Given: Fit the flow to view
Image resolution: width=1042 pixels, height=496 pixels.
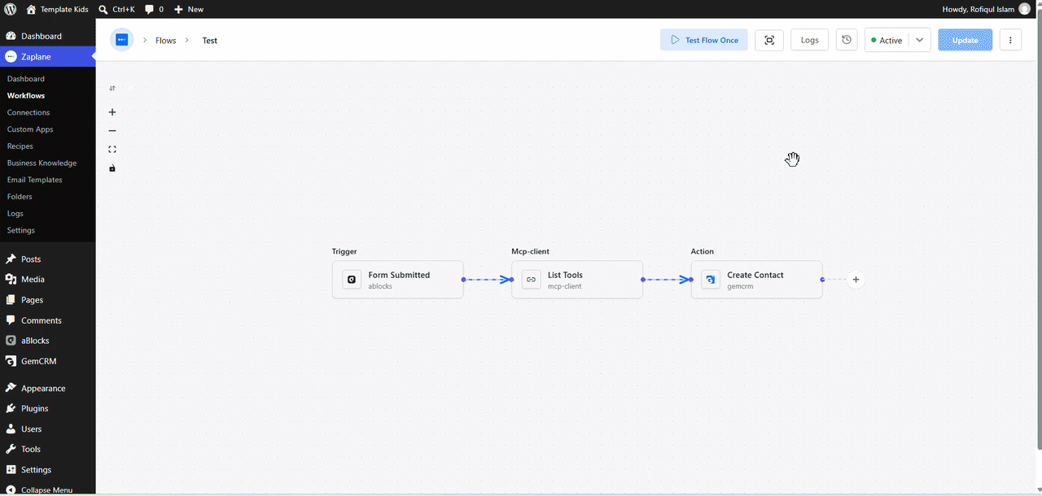Looking at the screenshot, I should [x=112, y=150].
